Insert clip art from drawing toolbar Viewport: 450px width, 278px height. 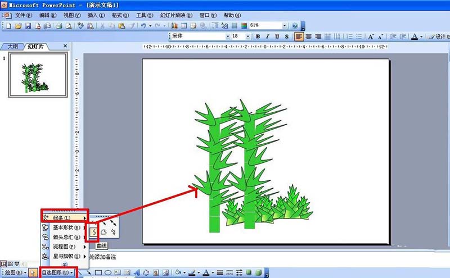[156, 272]
